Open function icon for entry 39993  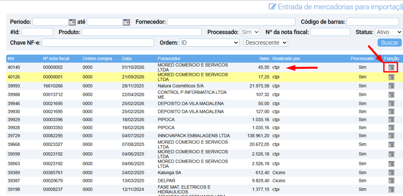tap(391, 86)
